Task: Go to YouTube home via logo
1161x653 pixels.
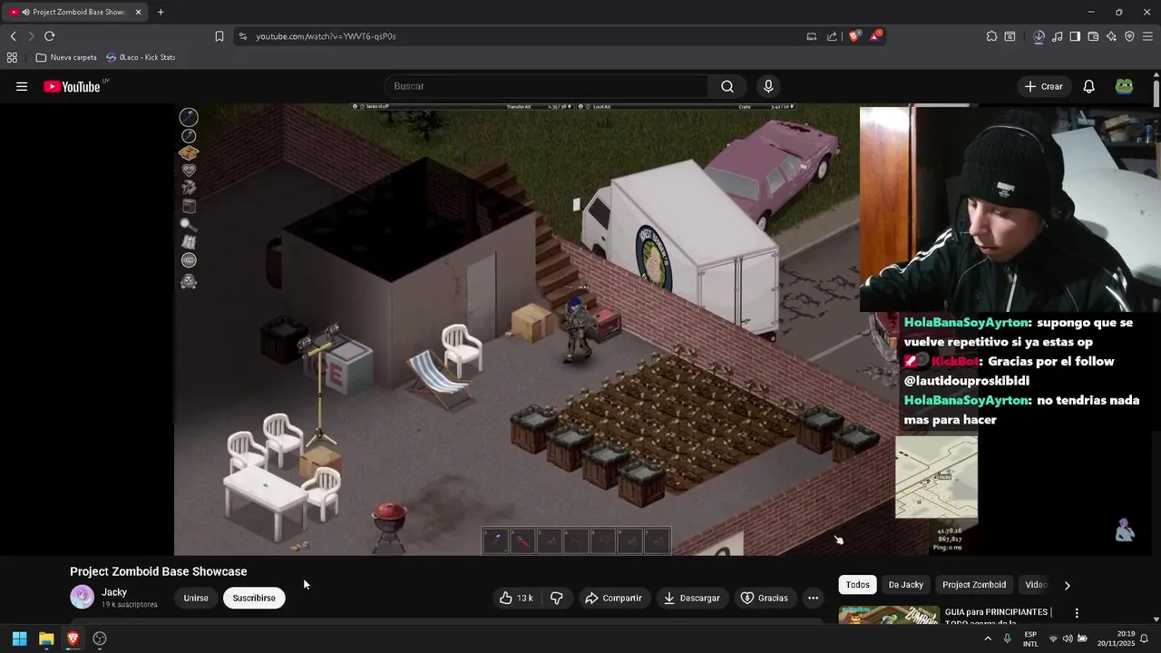Action: pos(72,86)
